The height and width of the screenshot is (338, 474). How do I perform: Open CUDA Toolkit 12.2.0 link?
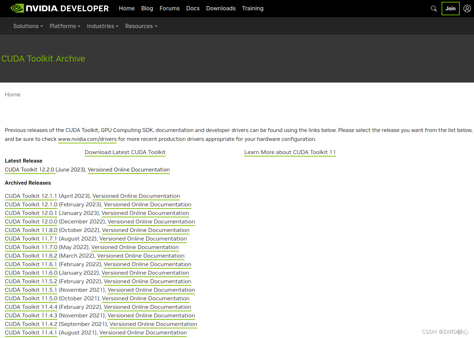30,170
